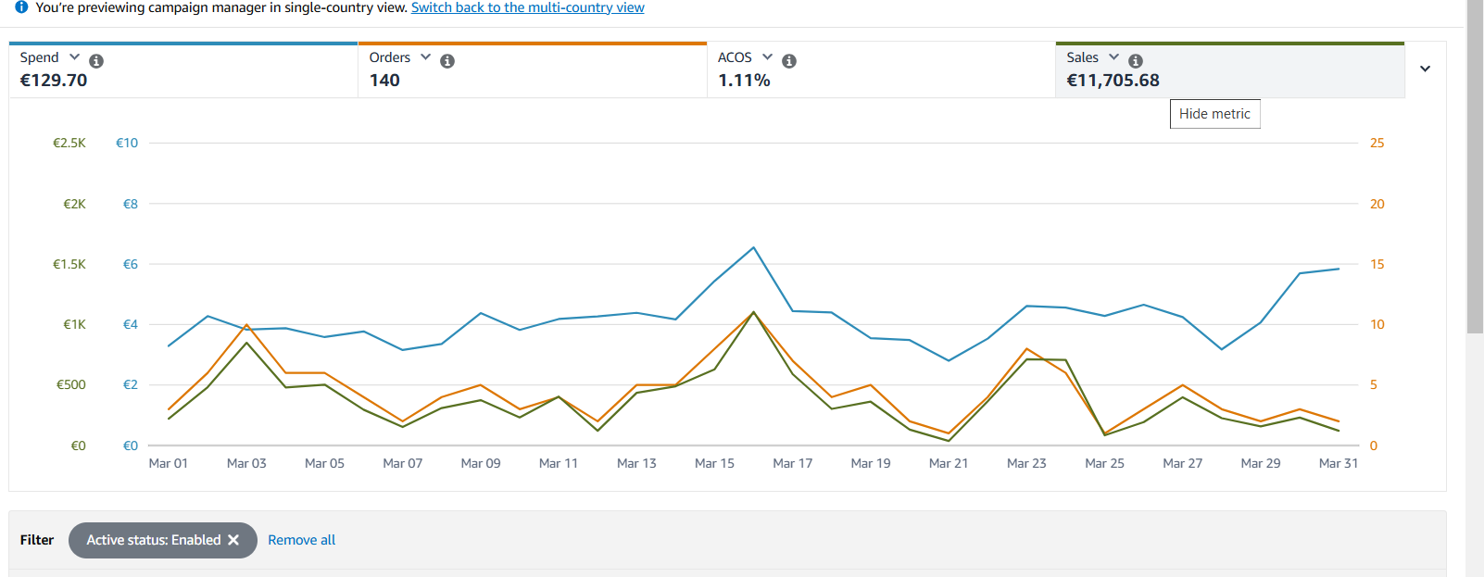The height and width of the screenshot is (577, 1484).
Task: Click the info icon beside Spend
Action: point(96,61)
